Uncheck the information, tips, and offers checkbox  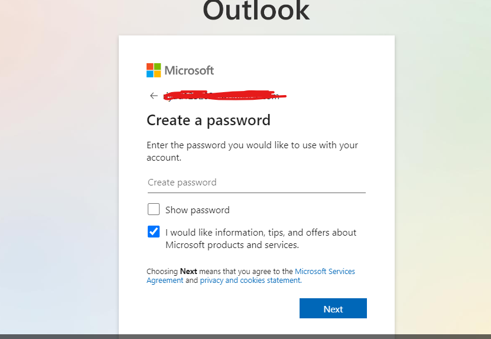(x=154, y=232)
